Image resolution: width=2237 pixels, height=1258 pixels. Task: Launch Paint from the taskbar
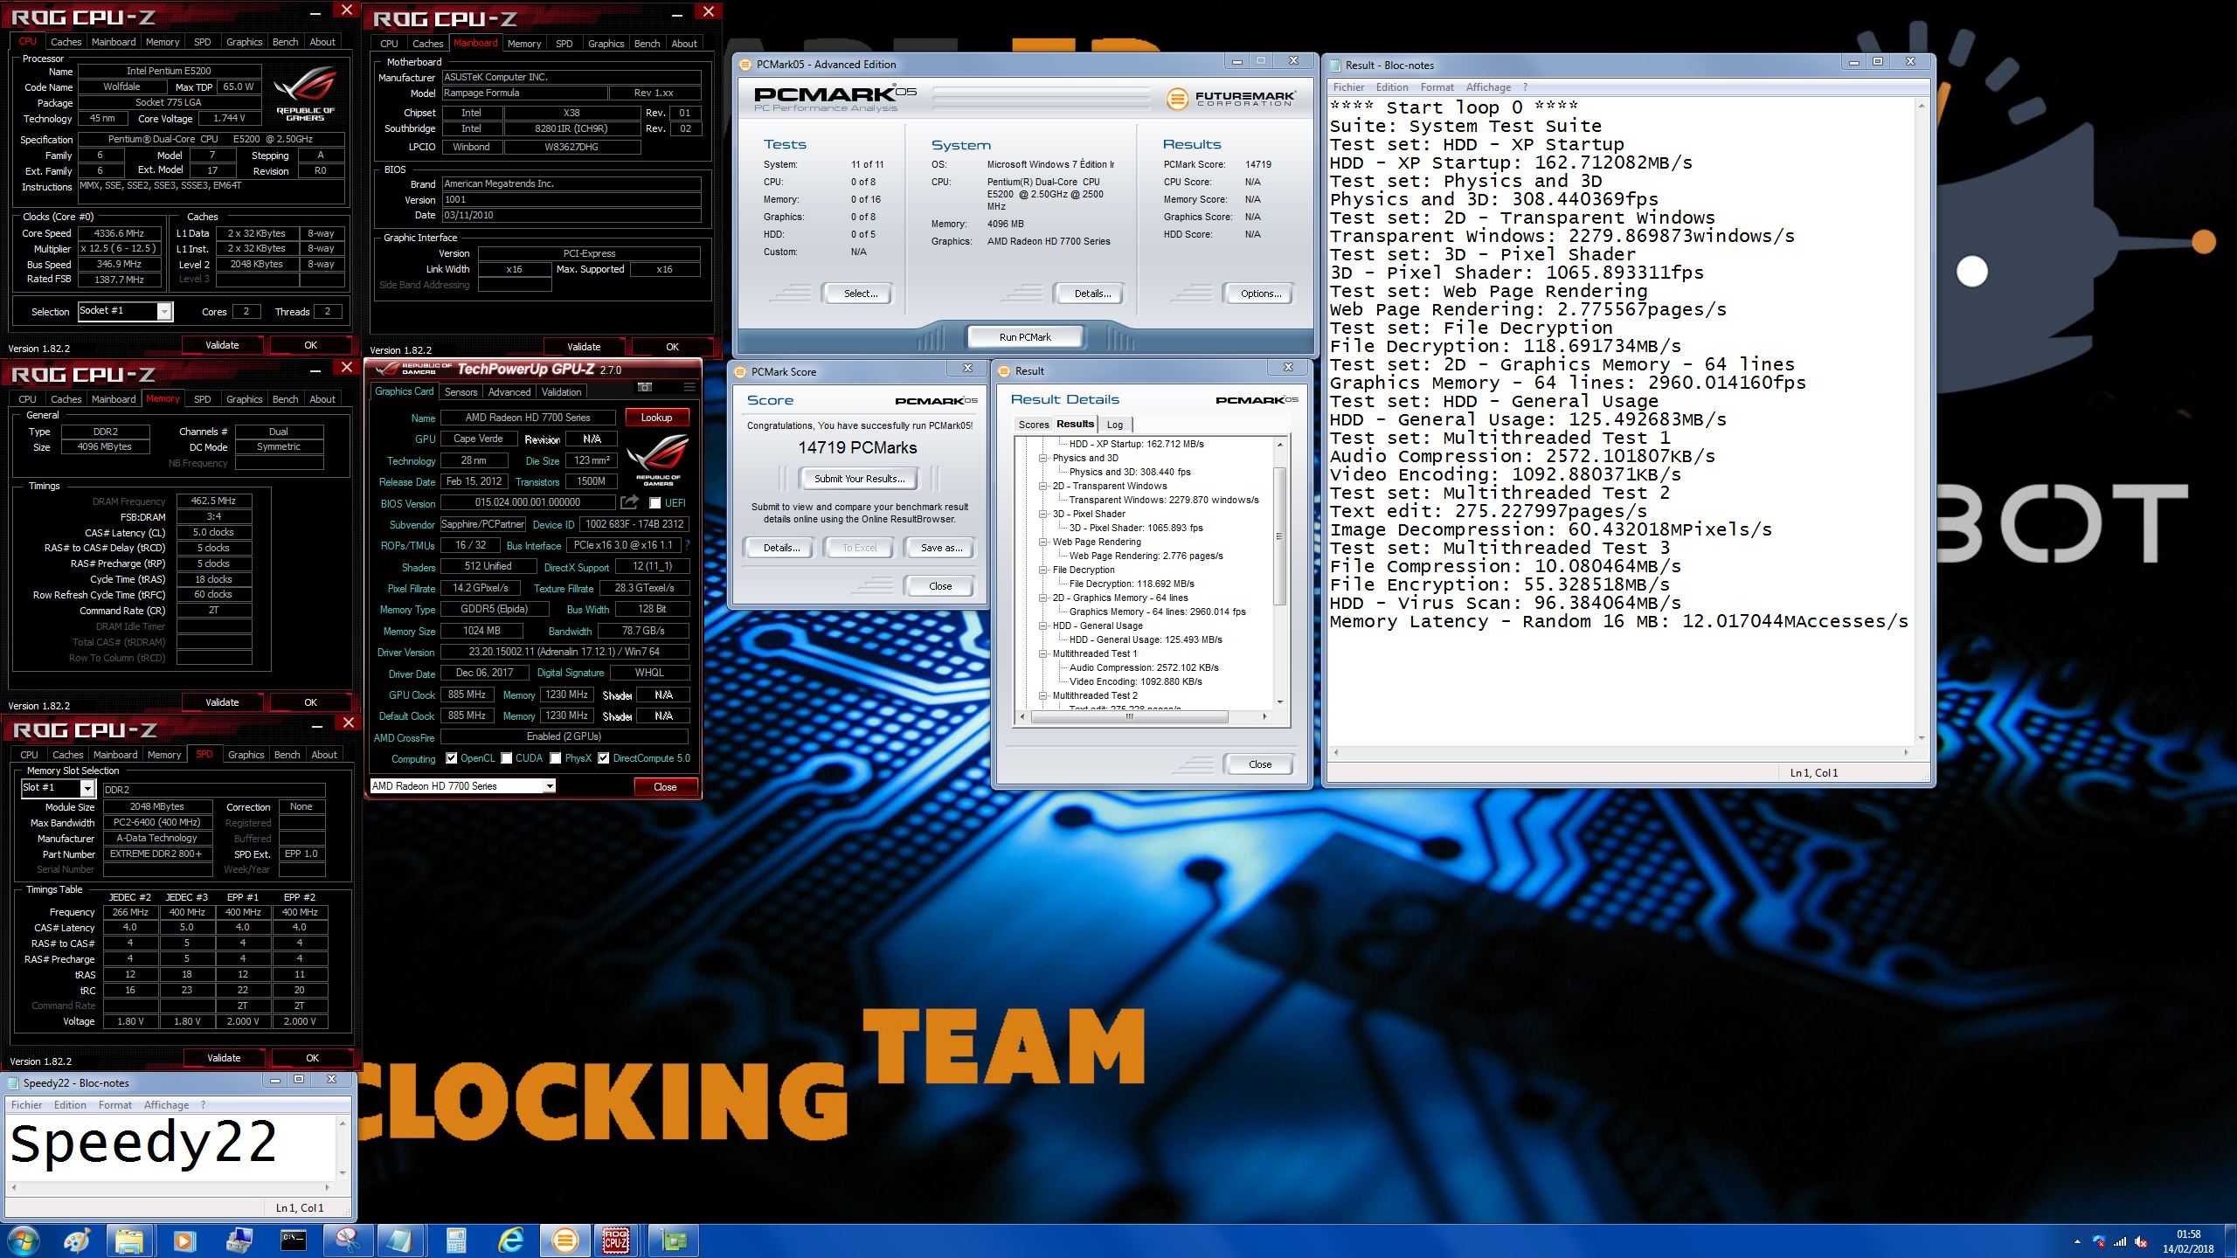(77, 1240)
